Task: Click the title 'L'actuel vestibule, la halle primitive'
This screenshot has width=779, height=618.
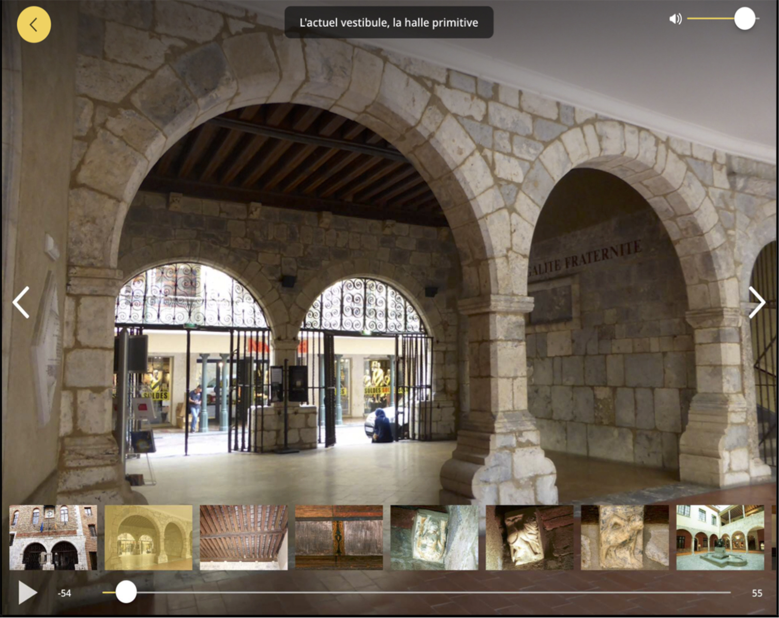Action: (388, 22)
